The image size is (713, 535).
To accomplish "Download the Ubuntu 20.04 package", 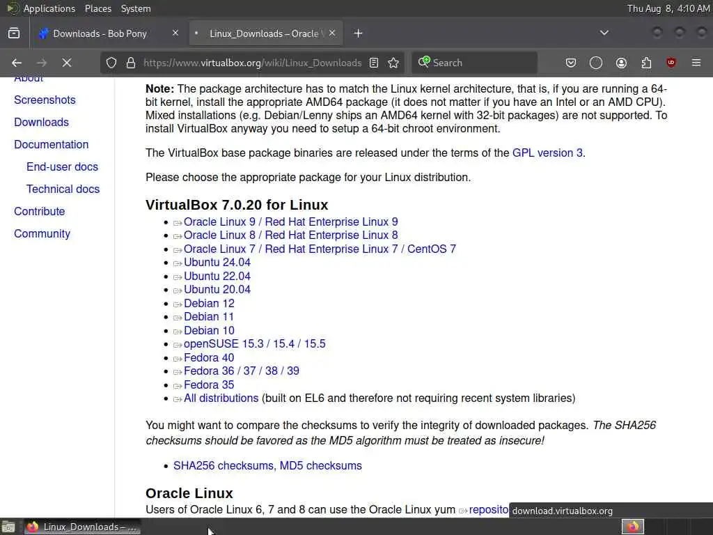I will [217, 290].
